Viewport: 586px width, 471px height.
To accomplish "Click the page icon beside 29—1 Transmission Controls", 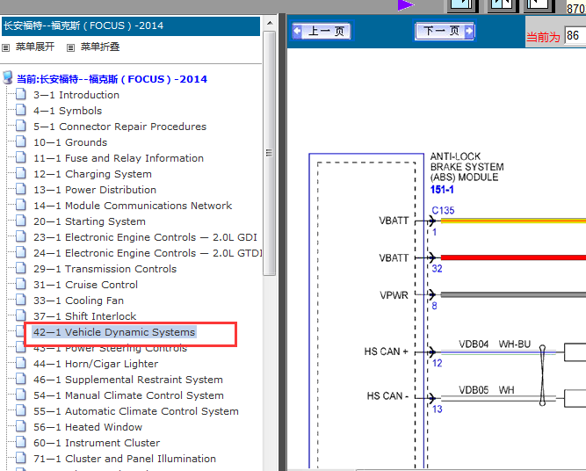I will (x=21, y=268).
